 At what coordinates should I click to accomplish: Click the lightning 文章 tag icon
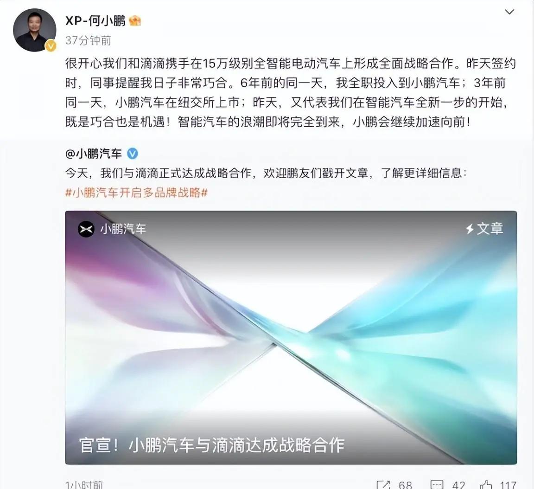tap(470, 229)
